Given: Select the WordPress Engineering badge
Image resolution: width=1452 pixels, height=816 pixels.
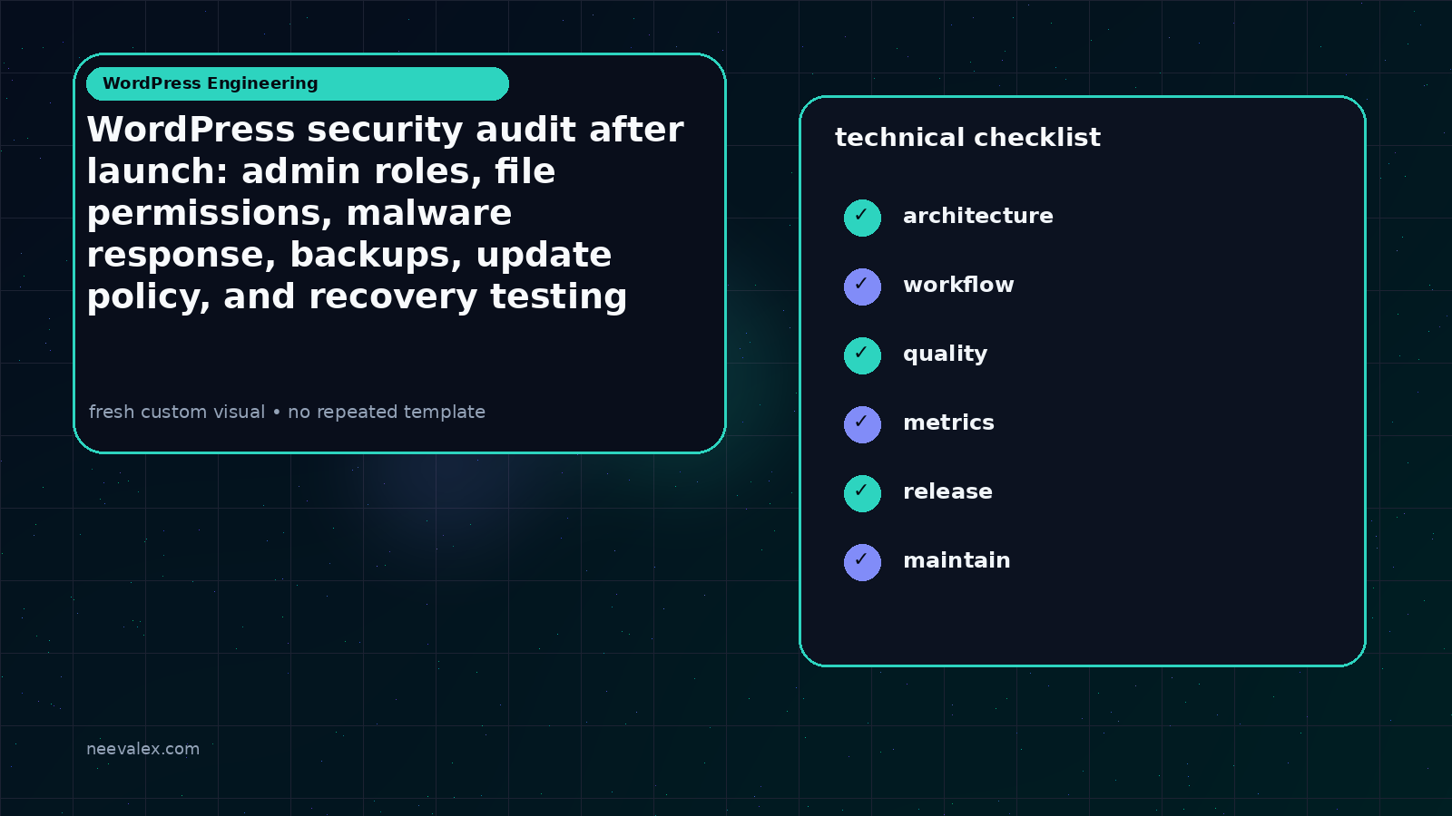Looking at the screenshot, I should click(x=298, y=83).
